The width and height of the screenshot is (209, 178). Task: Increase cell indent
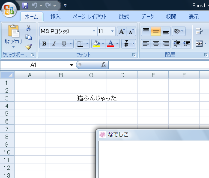point(186,44)
